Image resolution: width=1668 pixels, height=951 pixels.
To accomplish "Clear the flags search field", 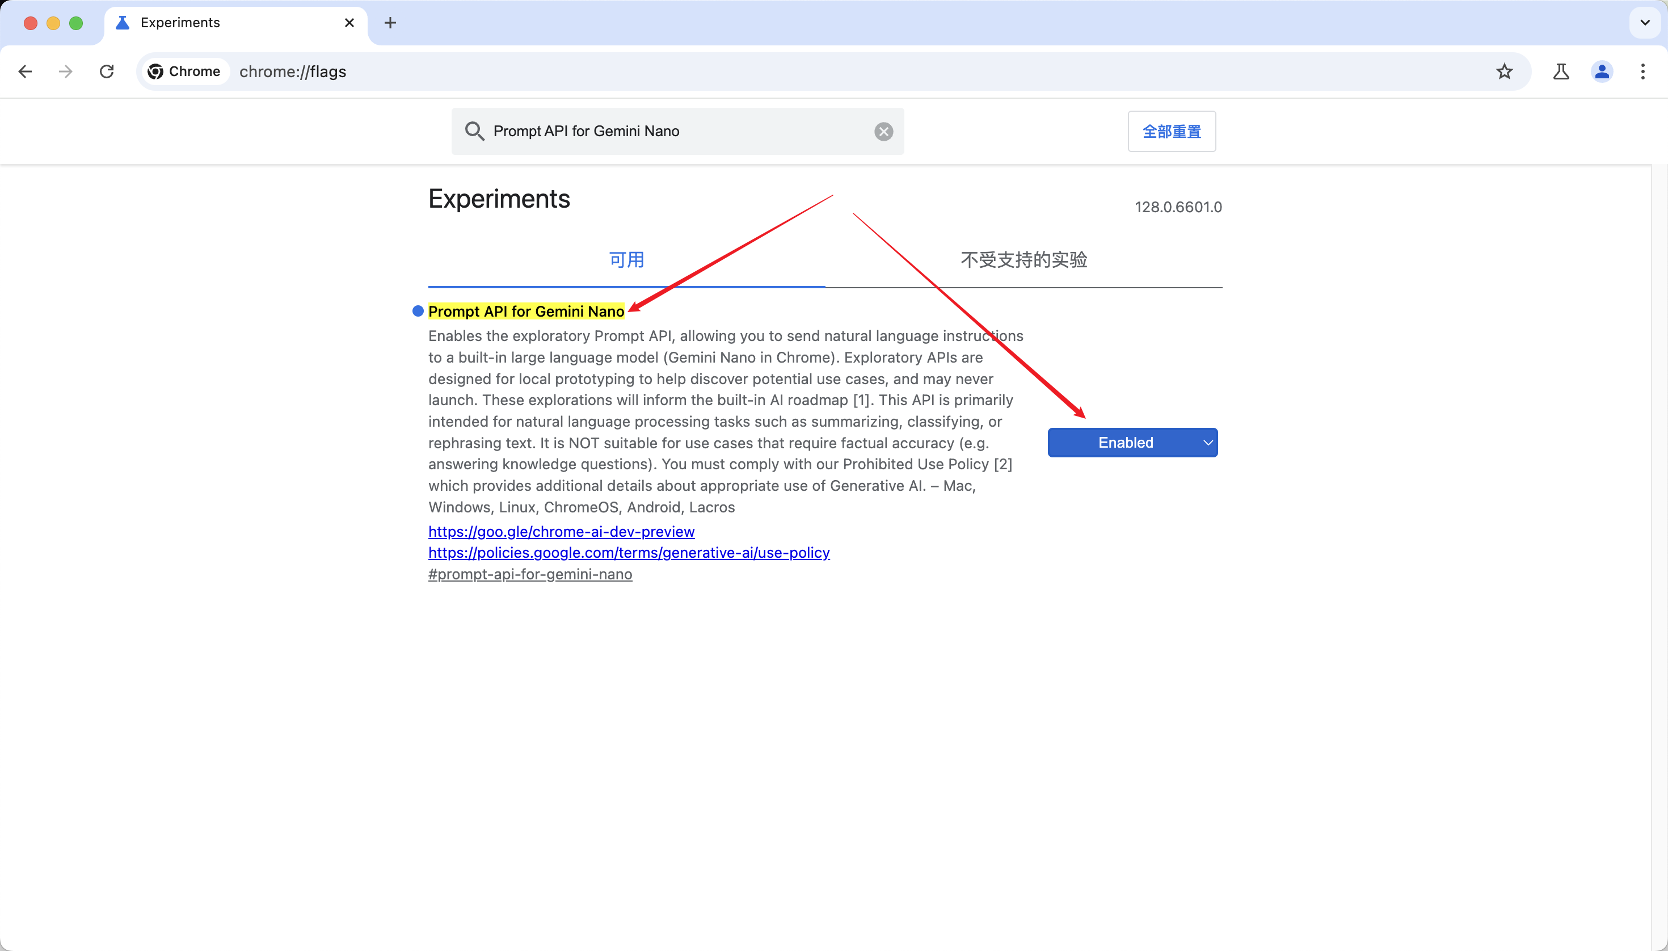I will point(883,131).
